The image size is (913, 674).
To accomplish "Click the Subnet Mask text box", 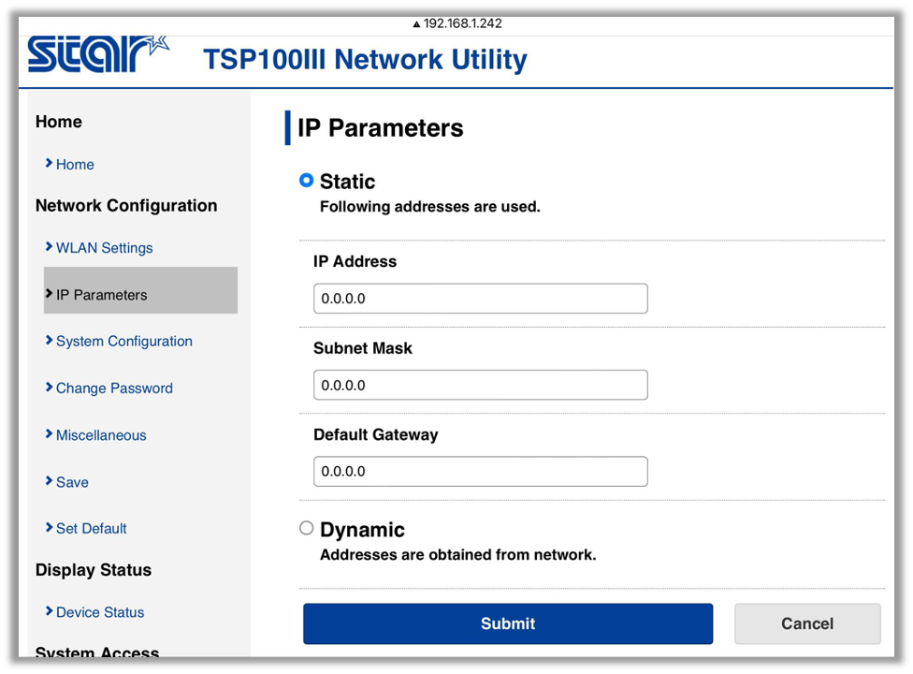I will point(480,385).
